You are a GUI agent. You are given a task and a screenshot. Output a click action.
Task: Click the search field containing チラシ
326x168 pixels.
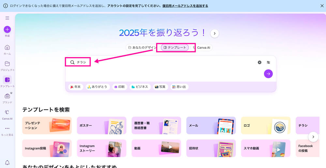[x=163, y=62]
